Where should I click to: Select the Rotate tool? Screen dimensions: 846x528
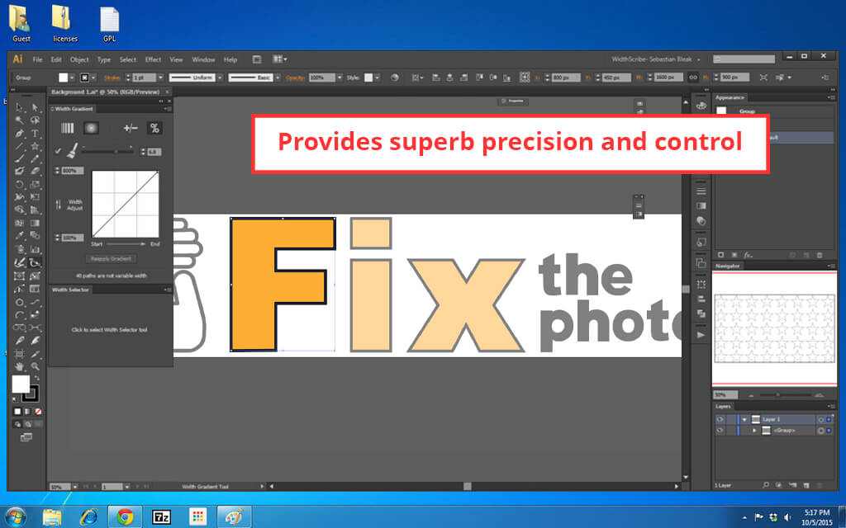[x=20, y=184]
